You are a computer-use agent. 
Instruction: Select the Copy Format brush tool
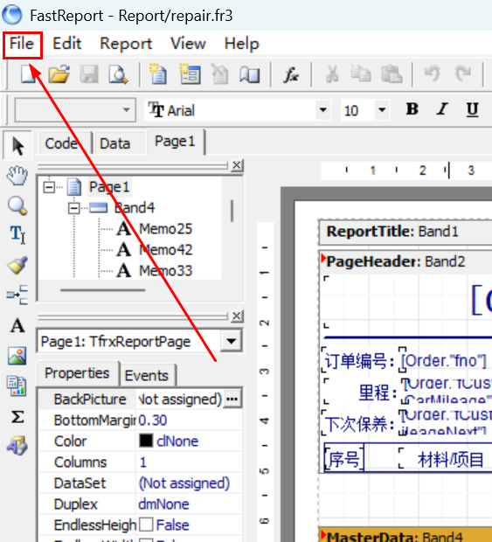click(x=17, y=265)
